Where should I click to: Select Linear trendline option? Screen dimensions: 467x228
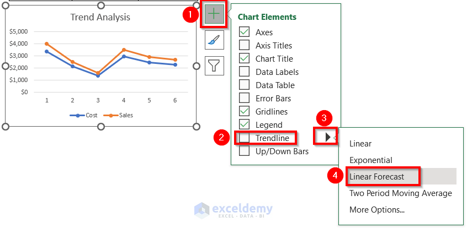(360, 144)
